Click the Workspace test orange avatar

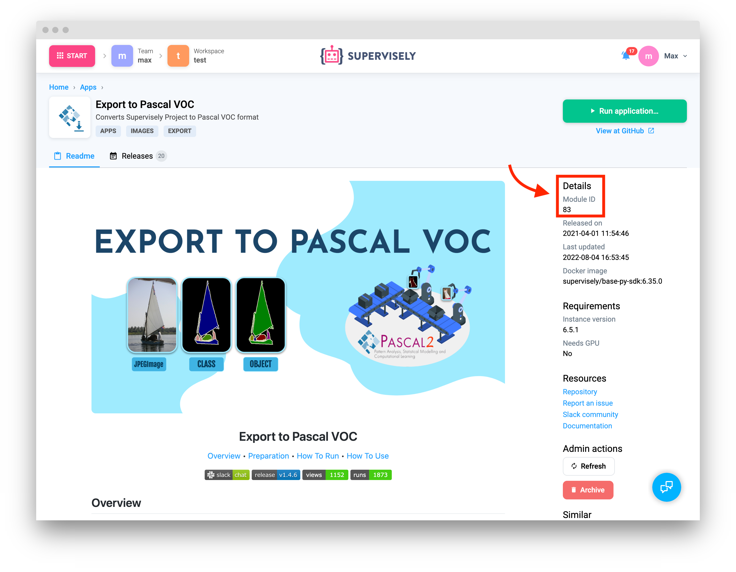(x=178, y=56)
